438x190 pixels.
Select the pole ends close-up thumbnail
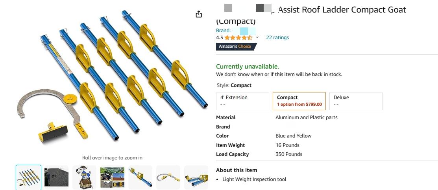pos(196,177)
